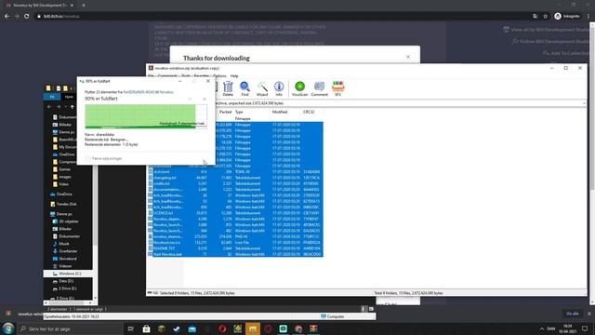Select the LICENSE.txt file row
The width and height of the screenshot is (595, 335).
pyautogui.click(x=235, y=213)
